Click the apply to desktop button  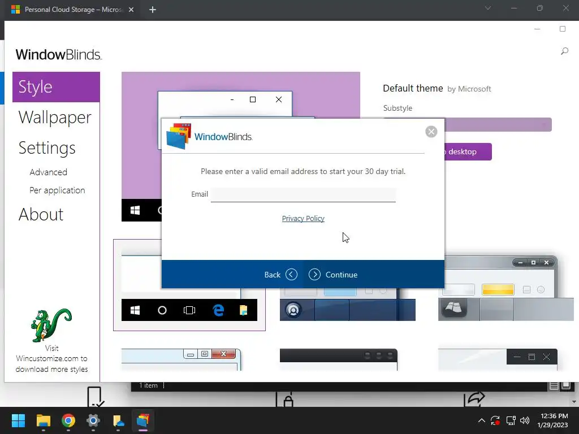468,151
